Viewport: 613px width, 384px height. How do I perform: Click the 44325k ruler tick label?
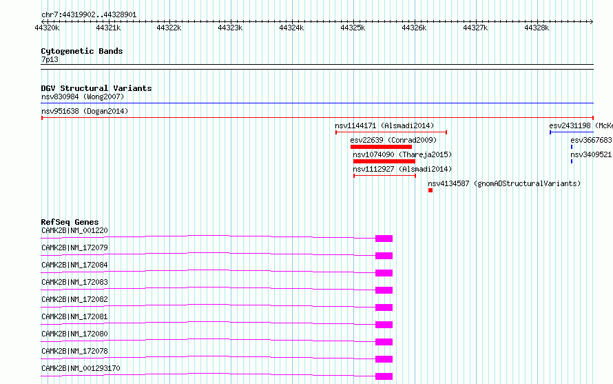click(x=353, y=28)
